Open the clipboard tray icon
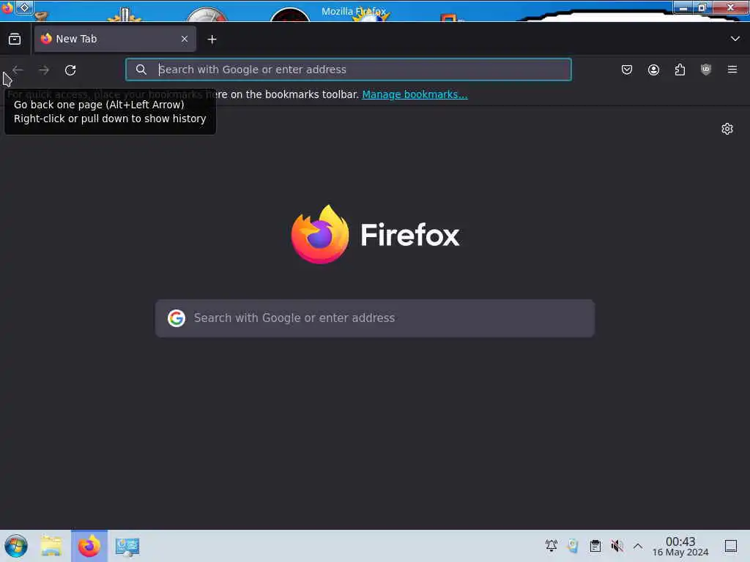The image size is (750, 562). coord(595,546)
